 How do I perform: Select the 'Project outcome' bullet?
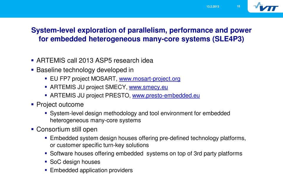pyautogui.click(x=60, y=105)
